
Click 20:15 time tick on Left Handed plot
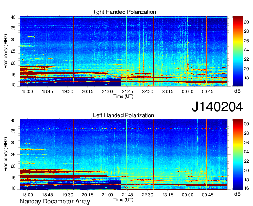tap(87, 195)
